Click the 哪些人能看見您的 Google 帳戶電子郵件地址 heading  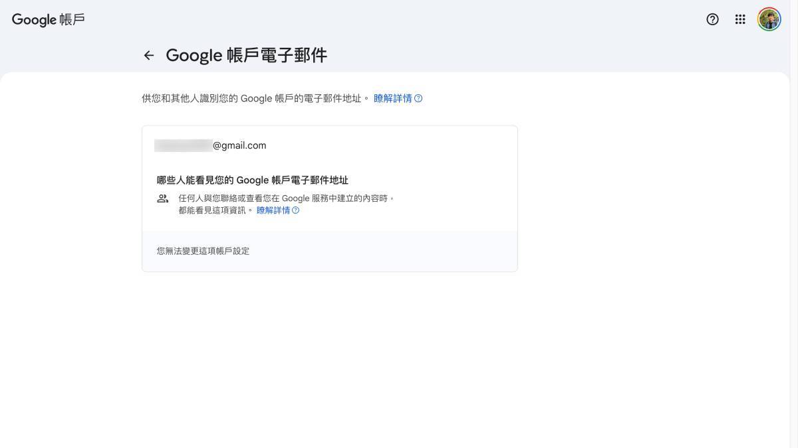(x=253, y=181)
